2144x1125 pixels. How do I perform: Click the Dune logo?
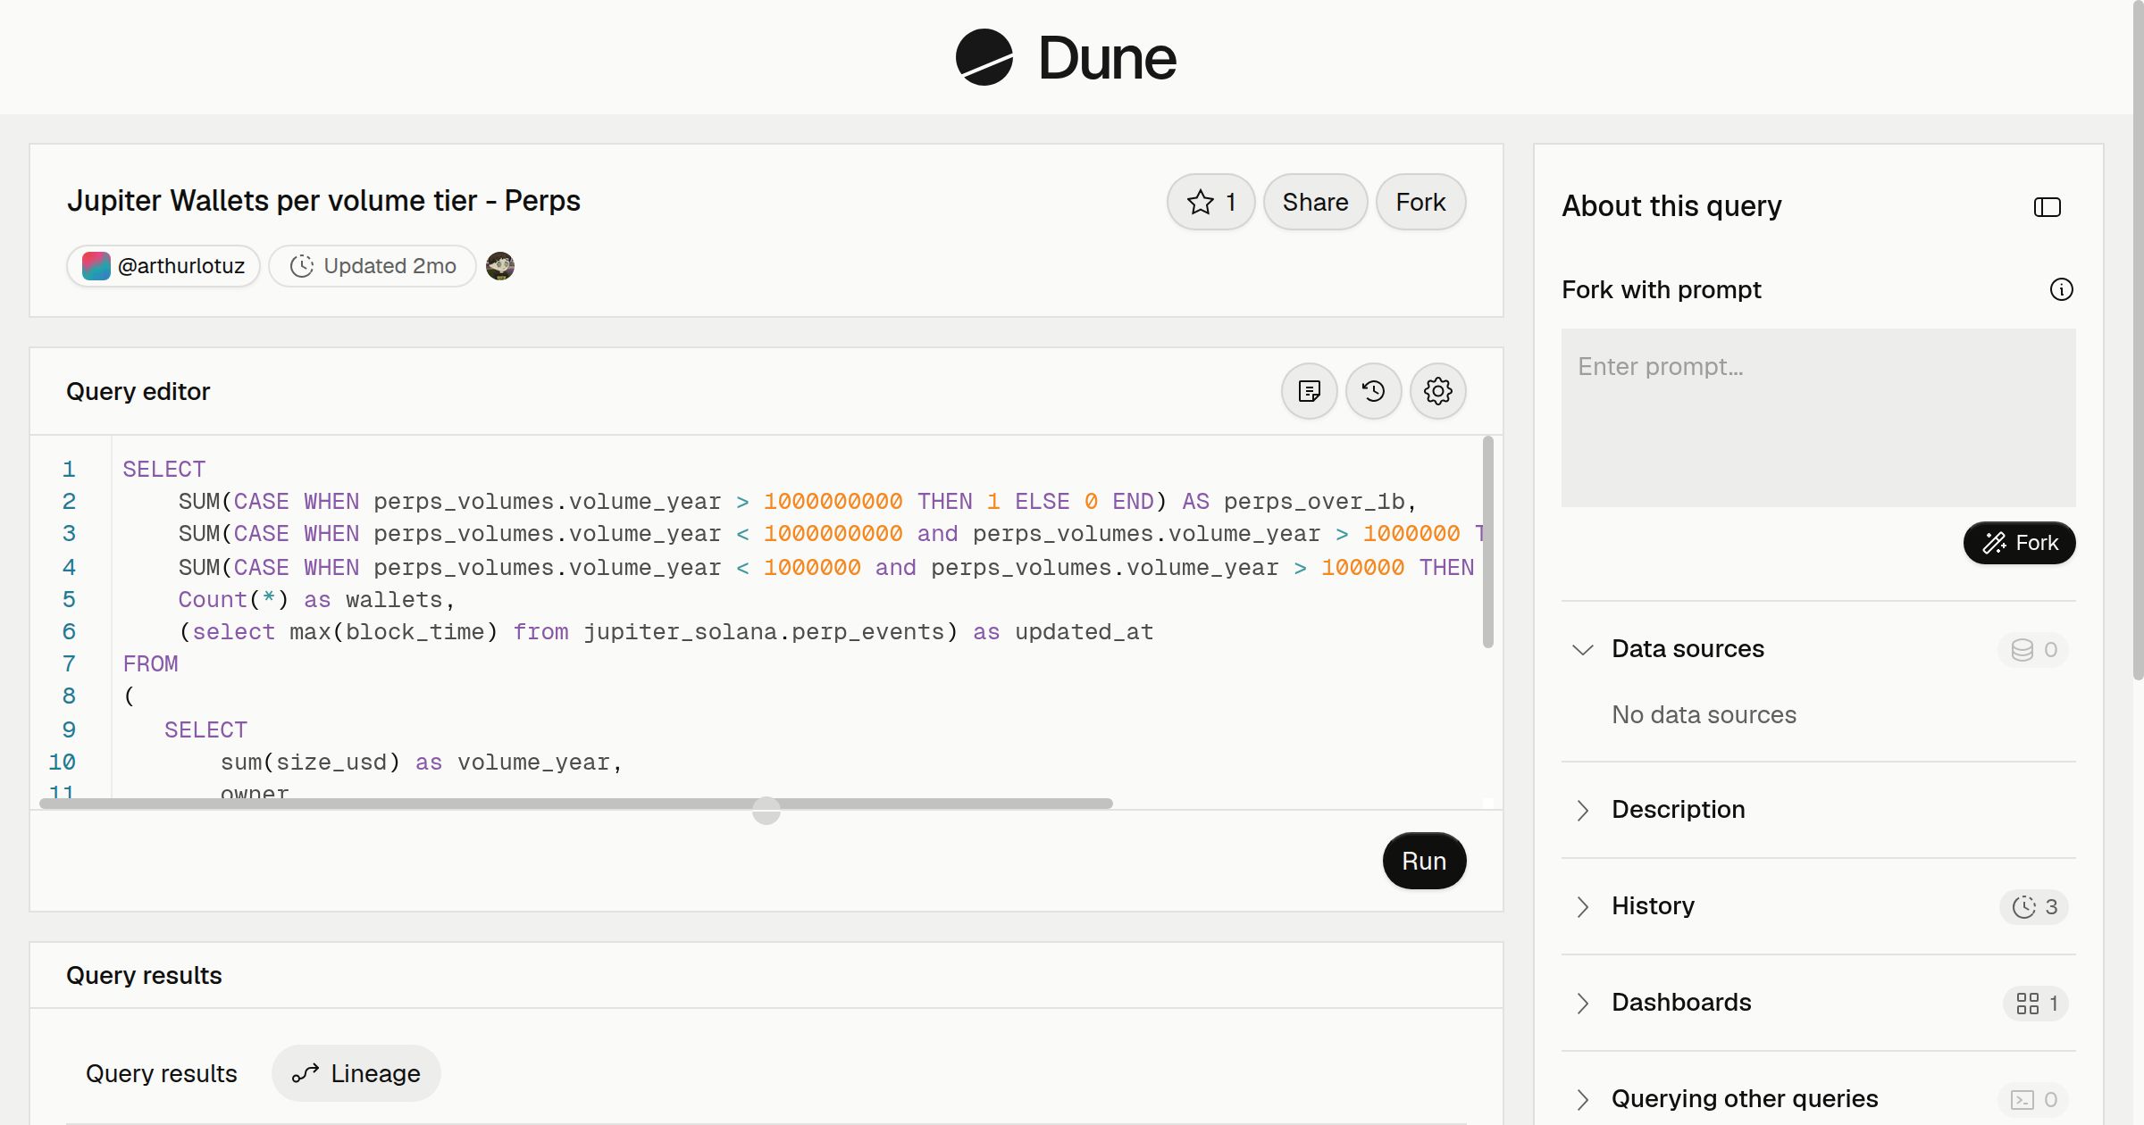coord(1066,57)
